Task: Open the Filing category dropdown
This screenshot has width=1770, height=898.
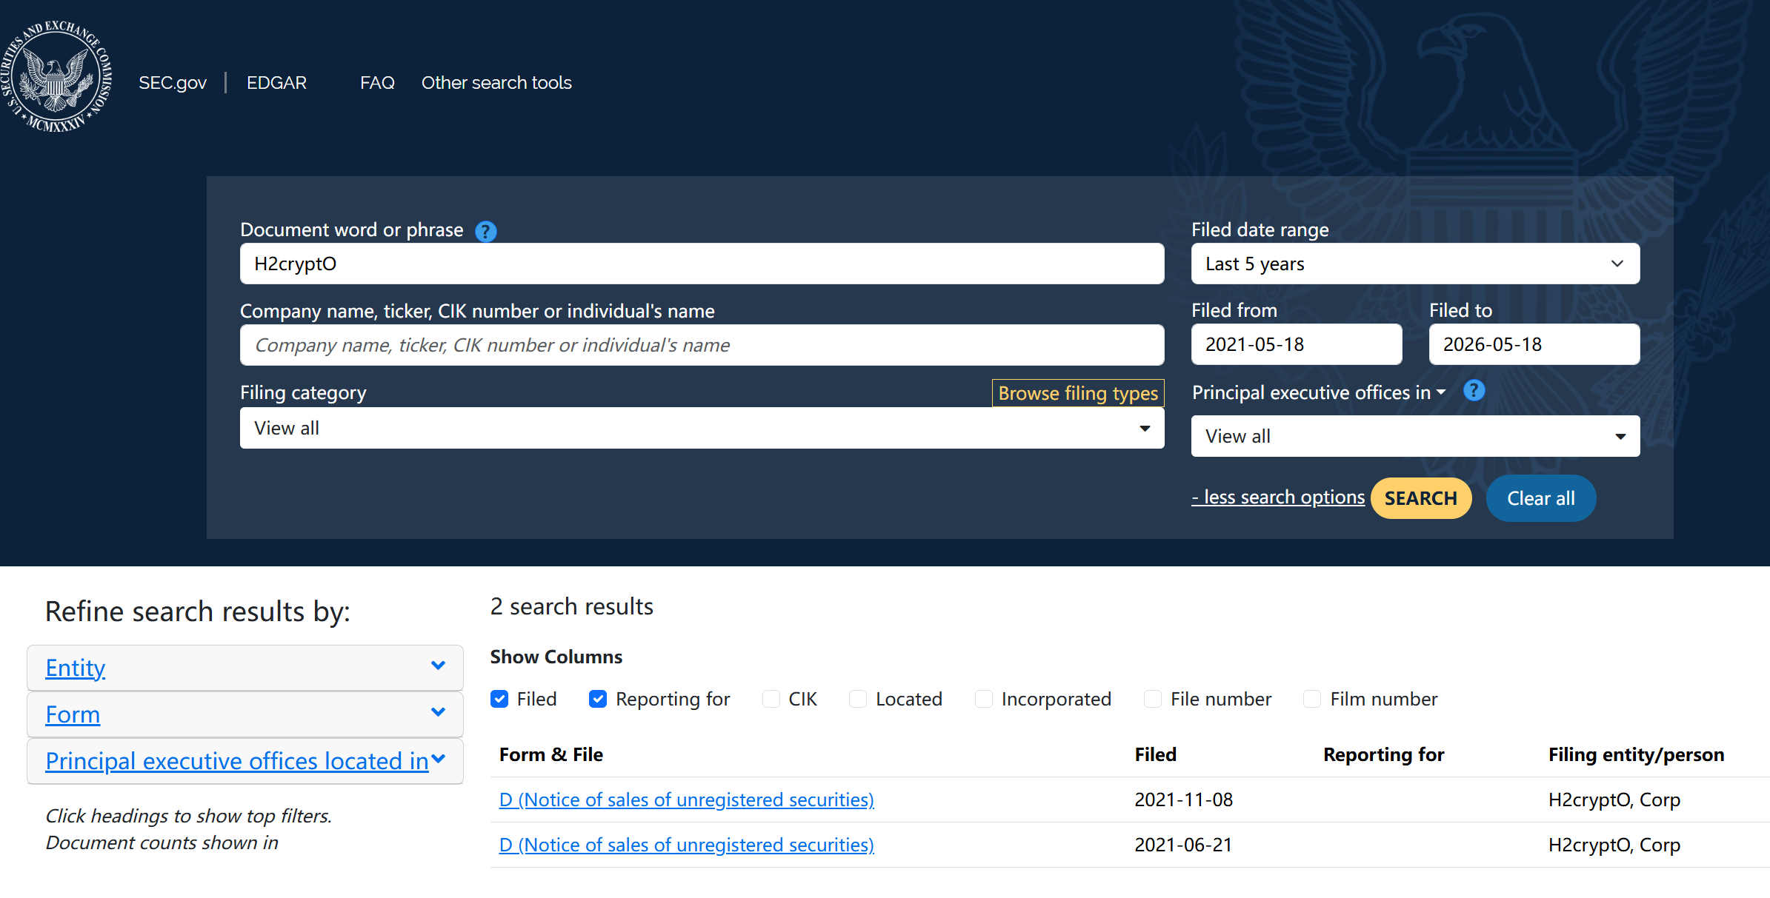Action: click(702, 428)
